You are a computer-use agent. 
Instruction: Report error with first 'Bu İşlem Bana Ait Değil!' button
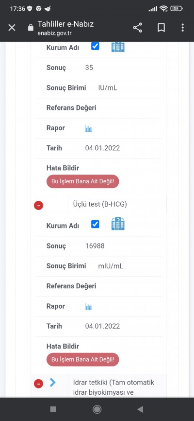click(x=83, y=181)
